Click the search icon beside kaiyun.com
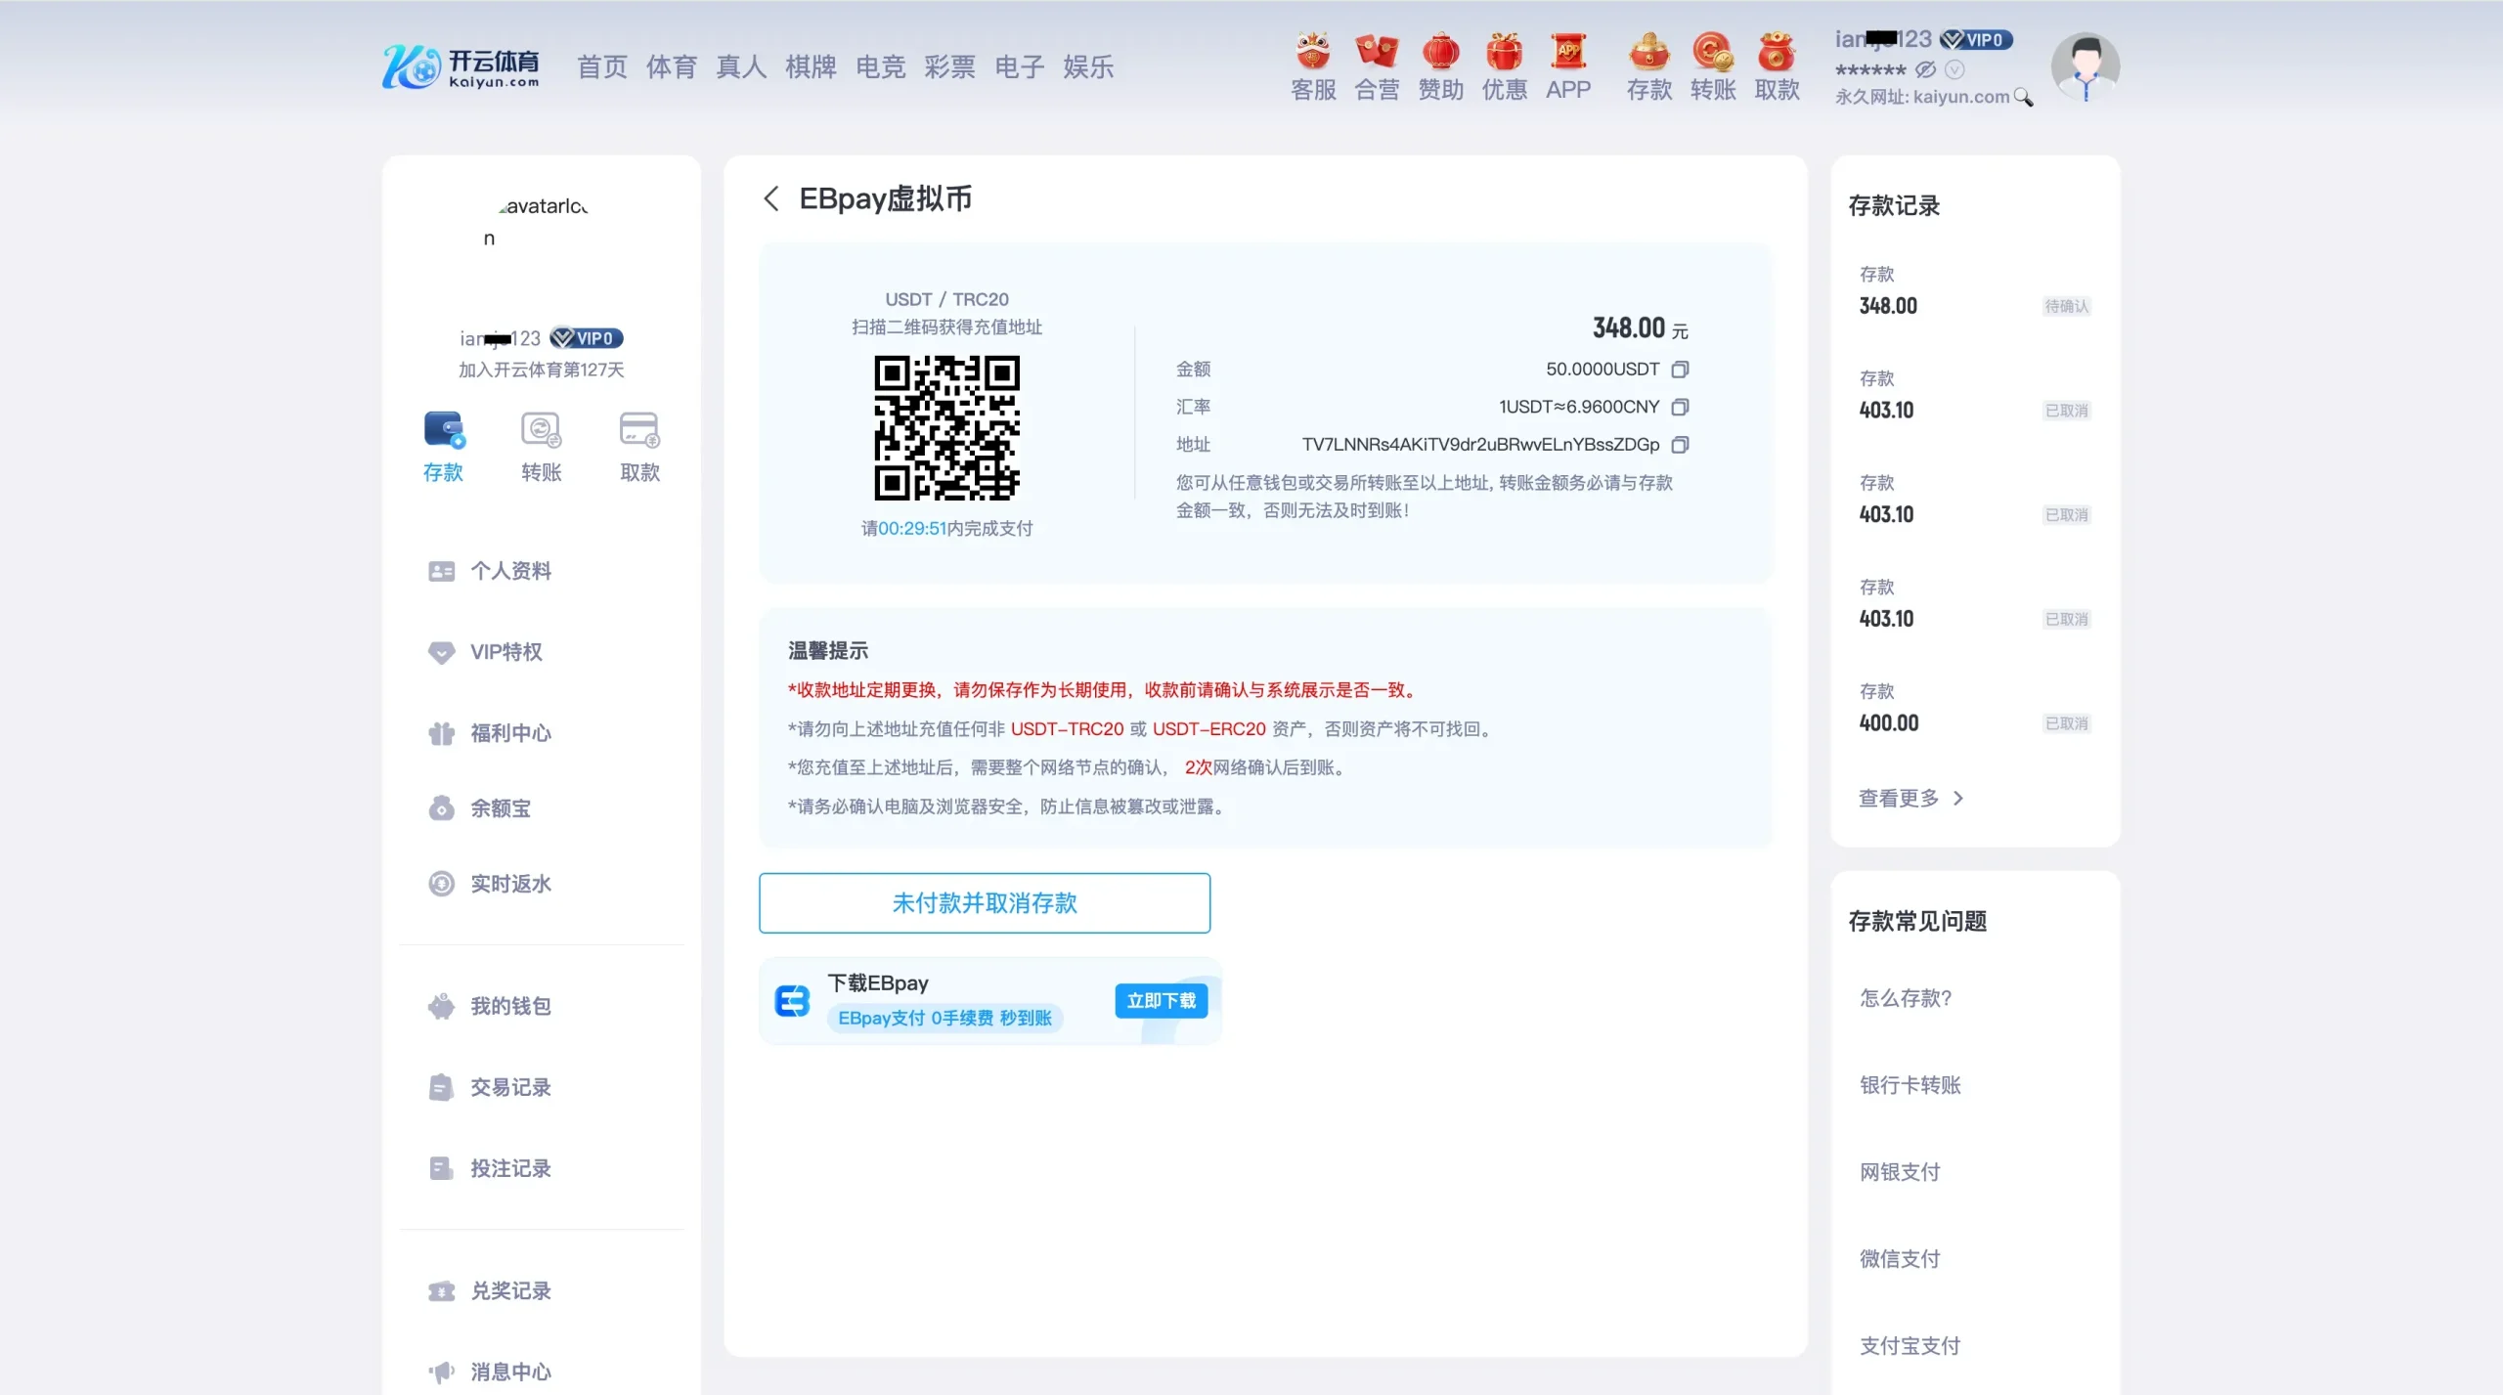Screen dimensions: 2503x1395 (x=2024, y=98)
